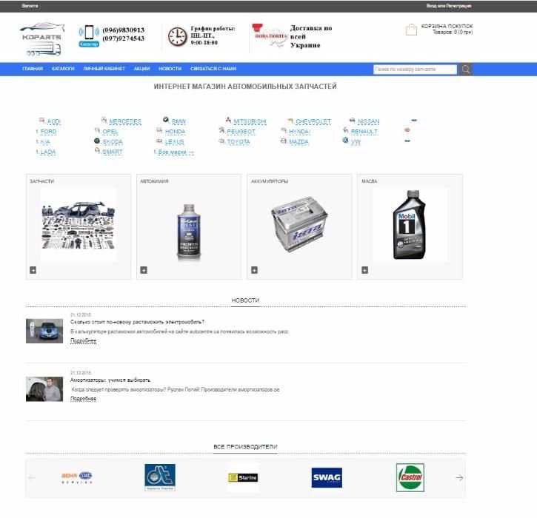This screenshot has height=518, width=537.
Task: Open the shopping cart bag icon
Action: click(411, 30)
